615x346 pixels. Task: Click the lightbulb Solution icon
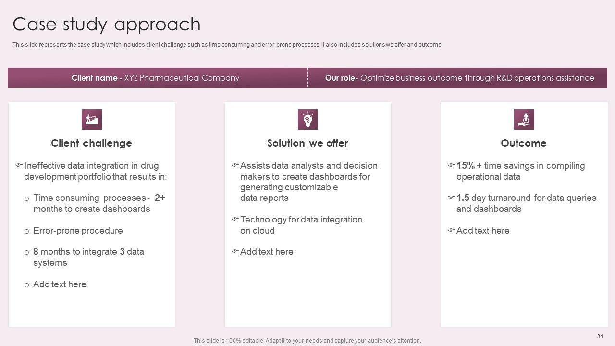click(308, 120)
